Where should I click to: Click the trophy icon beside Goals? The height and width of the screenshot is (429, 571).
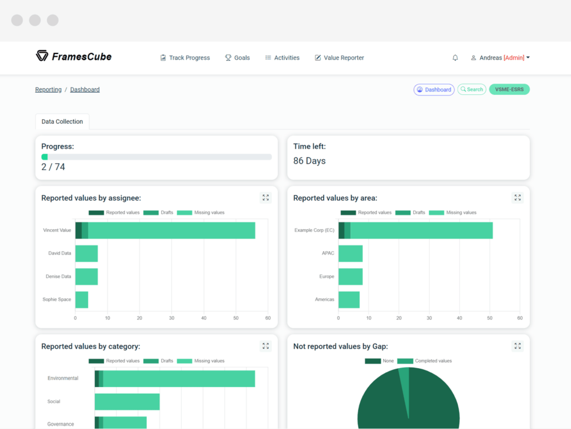[228, 57]
